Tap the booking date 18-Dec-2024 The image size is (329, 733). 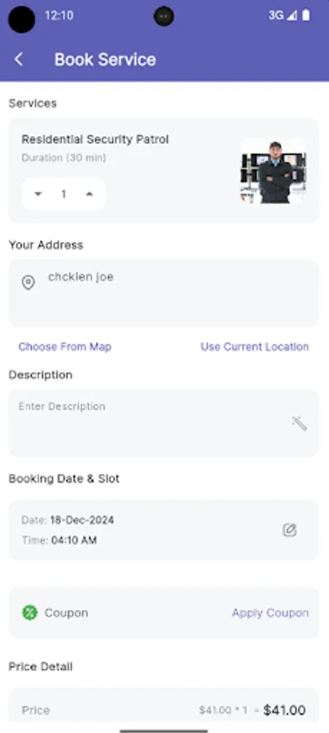click(x=82, y=520)
